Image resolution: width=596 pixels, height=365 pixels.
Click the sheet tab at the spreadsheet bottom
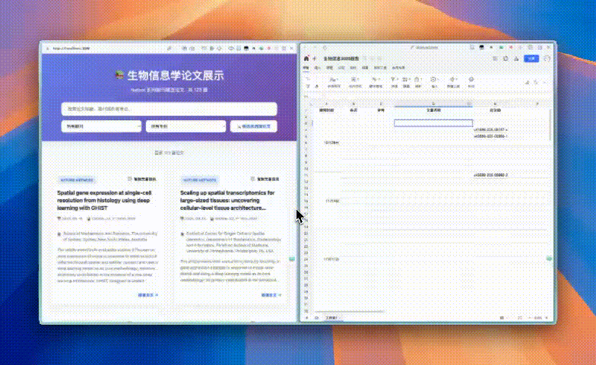click(x=331, y=318)
